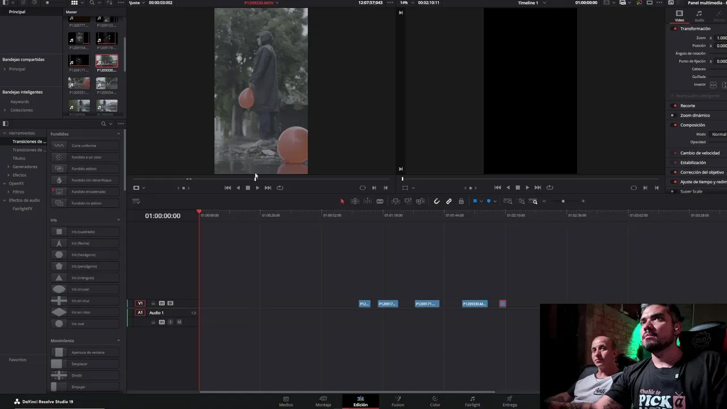
Task: Add a blue flag to the clip
Action: click(x=475, y=201)
